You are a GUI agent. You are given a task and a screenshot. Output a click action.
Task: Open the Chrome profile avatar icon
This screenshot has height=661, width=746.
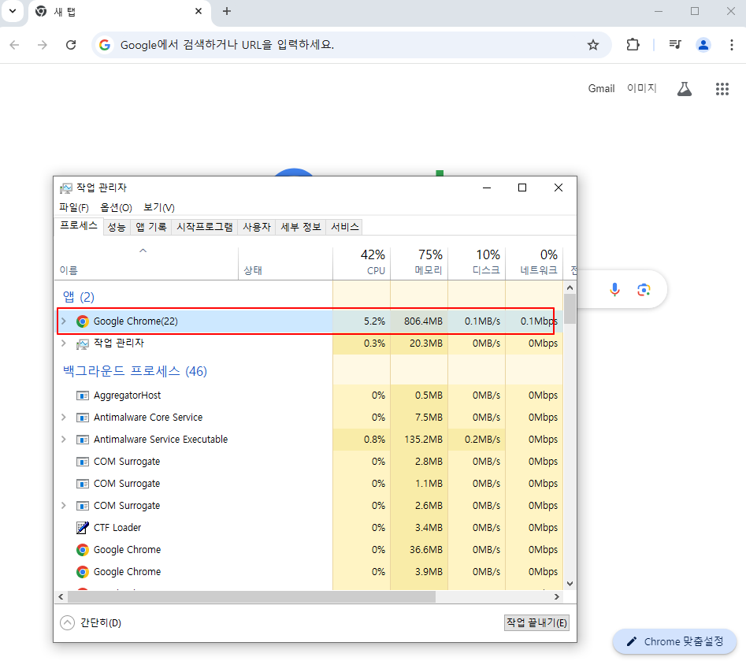click(703, 45)
